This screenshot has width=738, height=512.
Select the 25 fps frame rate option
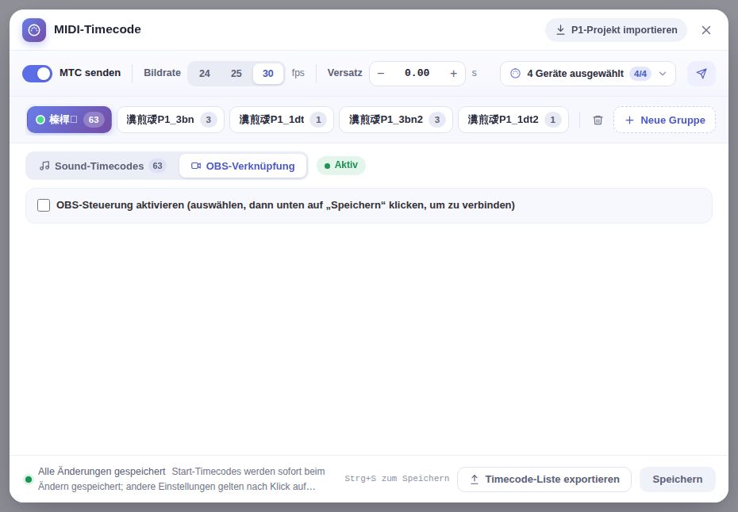point(236,74)
